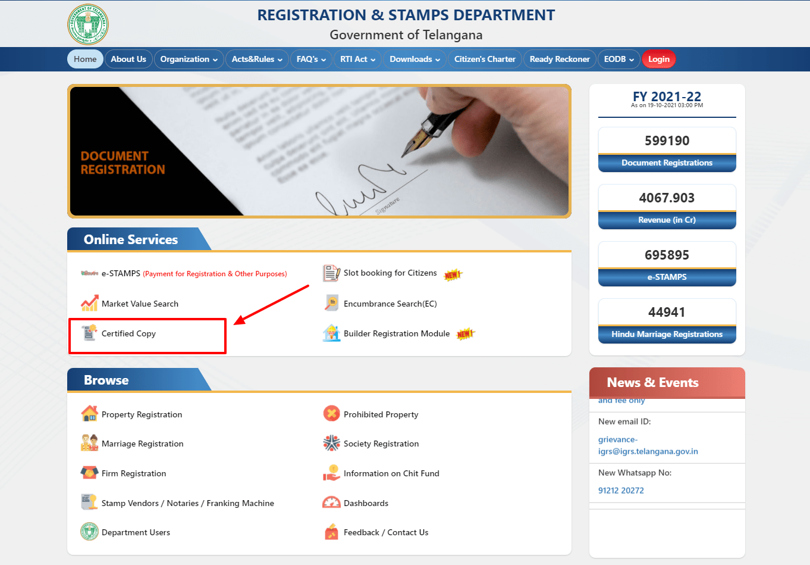Click the red Login button
810x565 pixels.
658,59
